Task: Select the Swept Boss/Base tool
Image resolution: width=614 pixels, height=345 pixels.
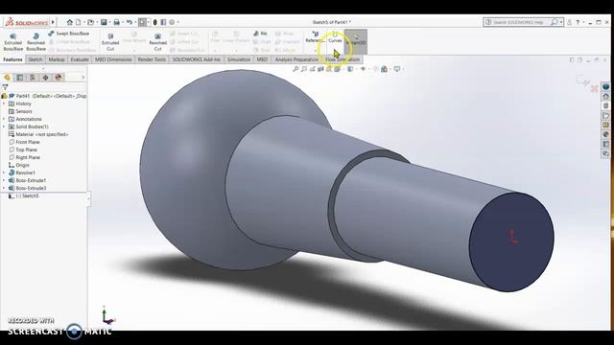Action: pos(68,34)
